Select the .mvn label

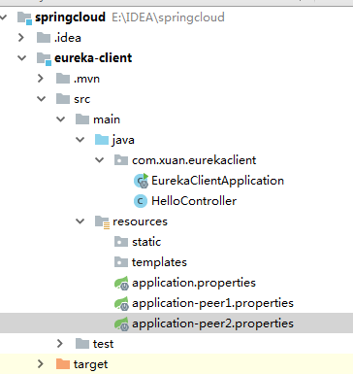tap(86, 79)
